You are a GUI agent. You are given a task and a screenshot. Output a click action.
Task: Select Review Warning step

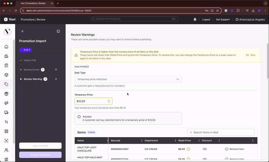[x=33, y=79]
